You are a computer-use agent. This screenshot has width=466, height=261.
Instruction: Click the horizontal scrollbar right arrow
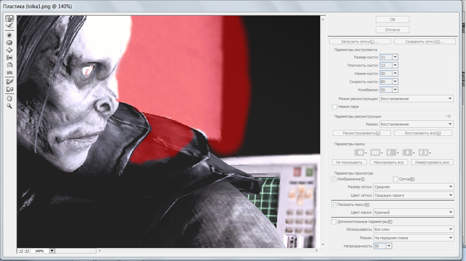317,251
